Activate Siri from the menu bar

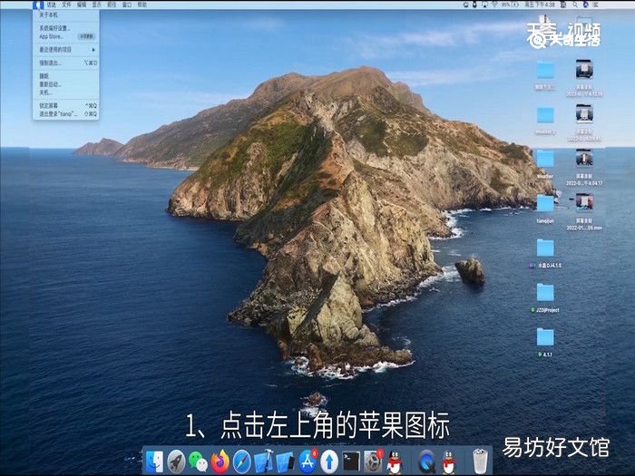tap(586, 5)
